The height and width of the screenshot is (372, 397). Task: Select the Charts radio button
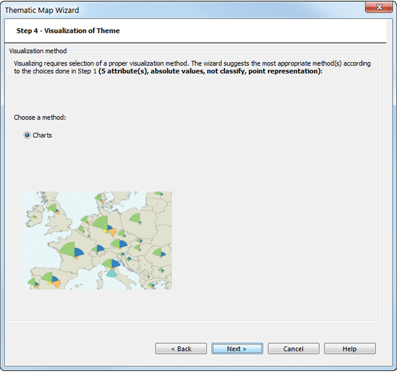click(27, 135)
